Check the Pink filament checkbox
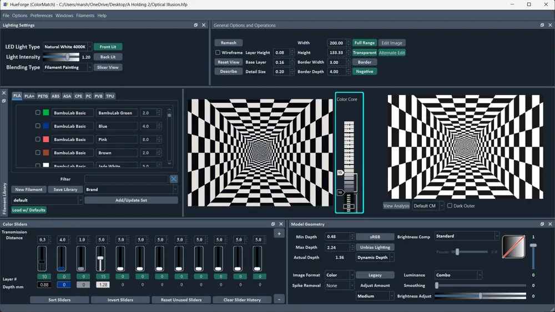555x312 pixels. [x=38, y=139]
